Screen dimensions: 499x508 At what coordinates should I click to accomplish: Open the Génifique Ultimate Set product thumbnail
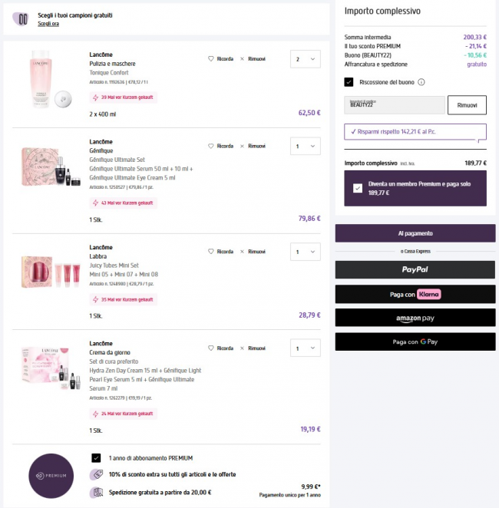51,167
